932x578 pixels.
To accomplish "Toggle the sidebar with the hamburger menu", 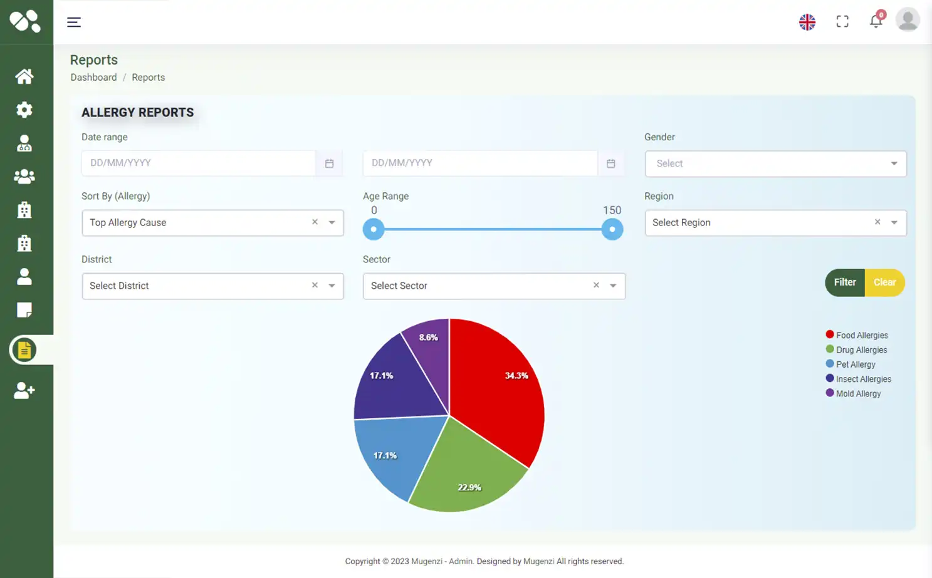I will [x=74, y=23].
